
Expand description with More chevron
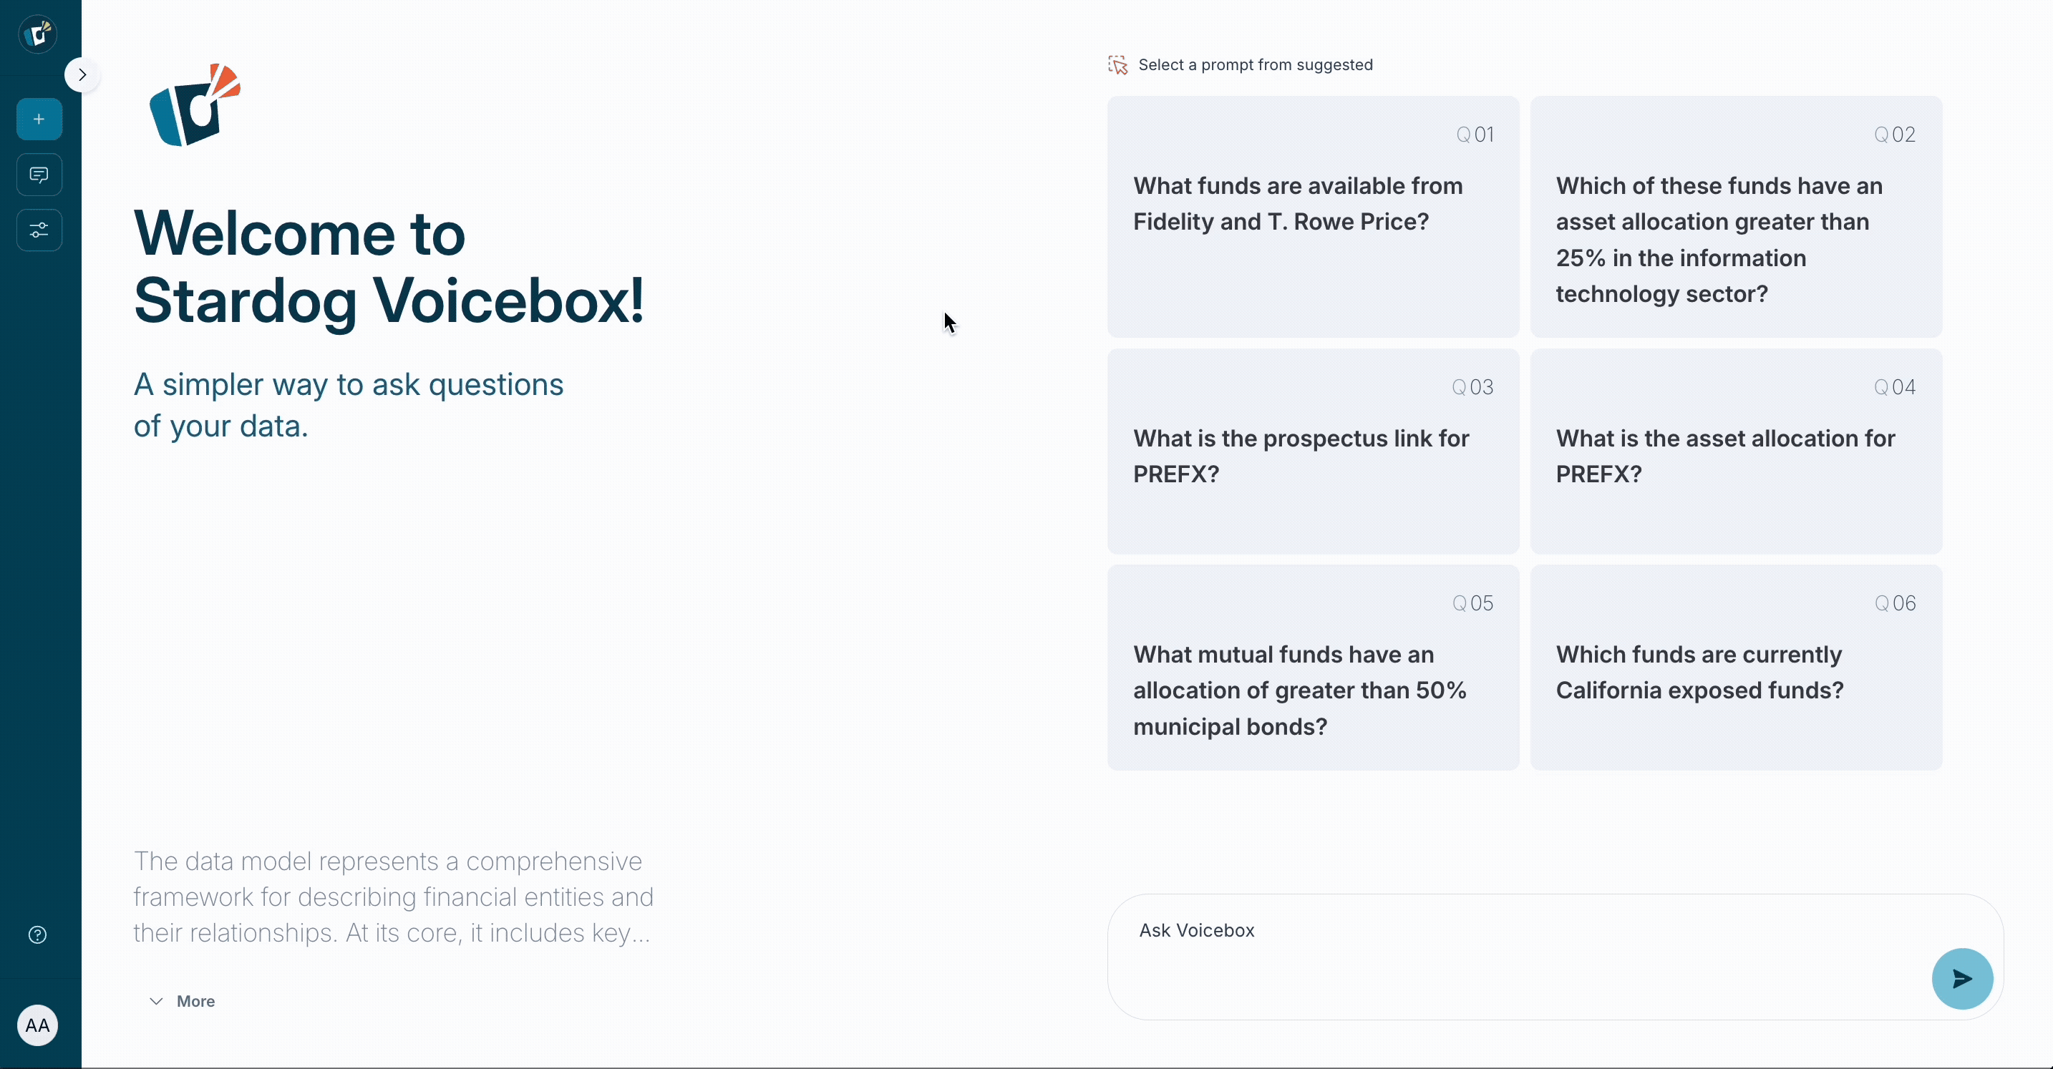[183, 1001]
